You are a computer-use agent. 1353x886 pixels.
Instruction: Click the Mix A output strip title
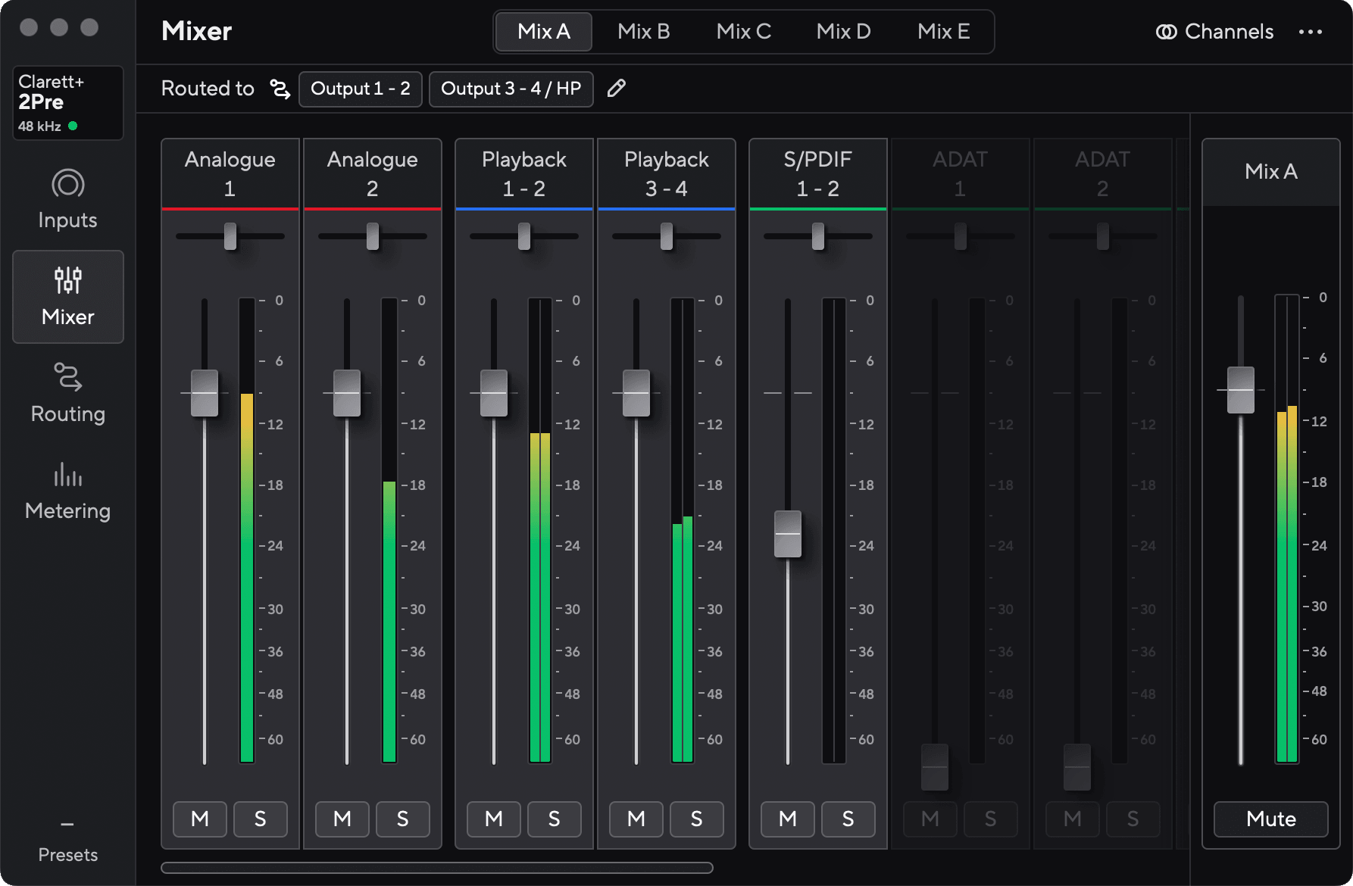click(1271, 172)
